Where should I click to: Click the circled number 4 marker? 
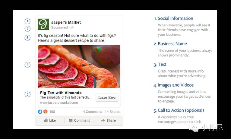tap(28, 65)
